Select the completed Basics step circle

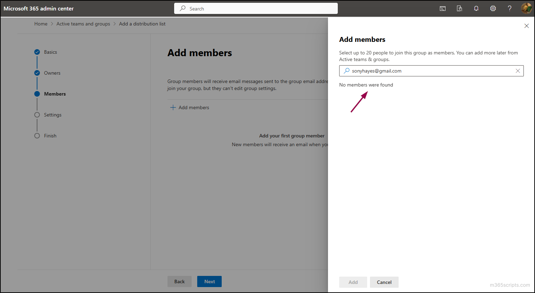[37, 52]
